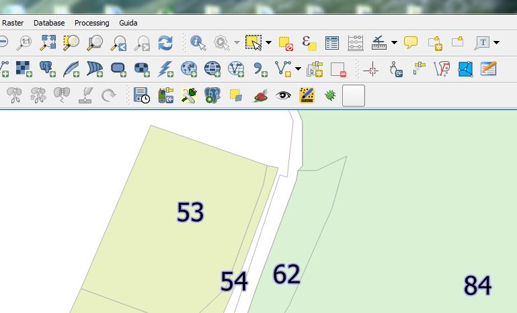The image size is (517, 313).
Task: Expand the Measure tool dropdown arrow
Action: point(394,42)
